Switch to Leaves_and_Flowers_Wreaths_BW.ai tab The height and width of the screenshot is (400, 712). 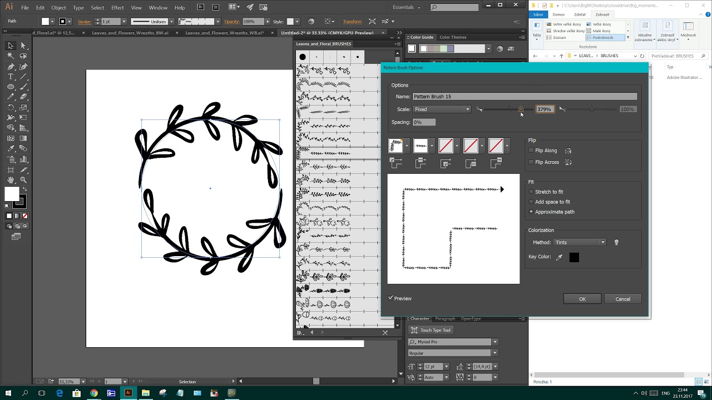(x=130, y=33)
